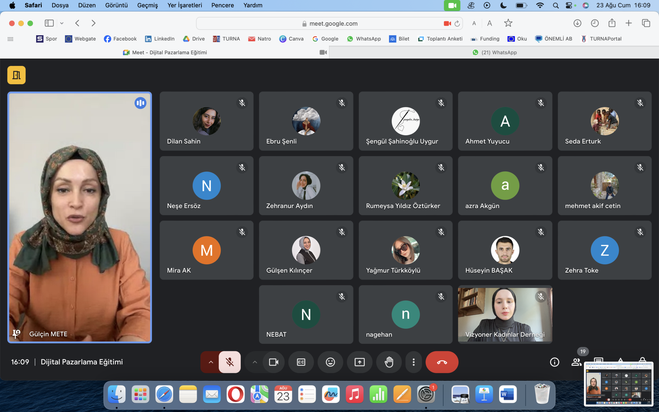Turn on closed captions
This screenshot has height=412, width=659.
(x=301, y=362)
